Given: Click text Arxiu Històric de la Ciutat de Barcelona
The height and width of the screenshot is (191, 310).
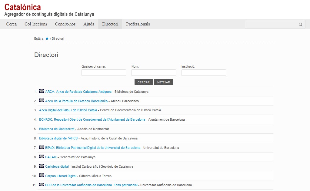Looking at the screenshot, I should (109, 139).
